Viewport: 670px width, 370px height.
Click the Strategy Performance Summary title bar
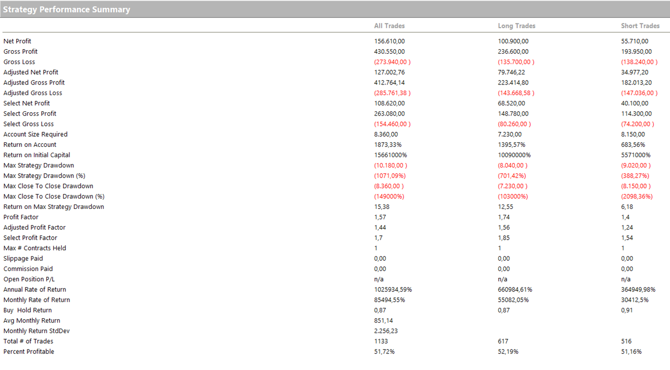point(67,9)
